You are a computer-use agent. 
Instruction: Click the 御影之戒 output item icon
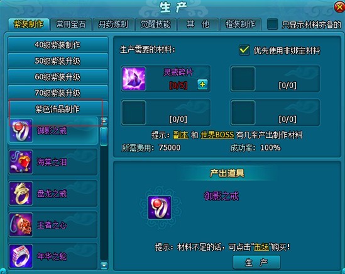160,207
